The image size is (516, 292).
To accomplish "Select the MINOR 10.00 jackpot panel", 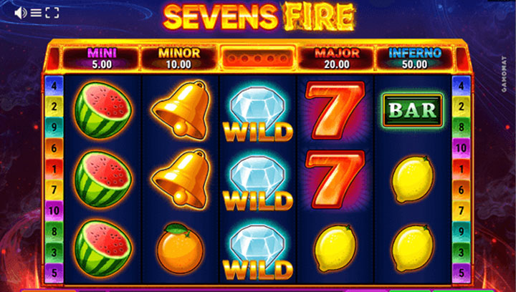I will click(178, 59).
